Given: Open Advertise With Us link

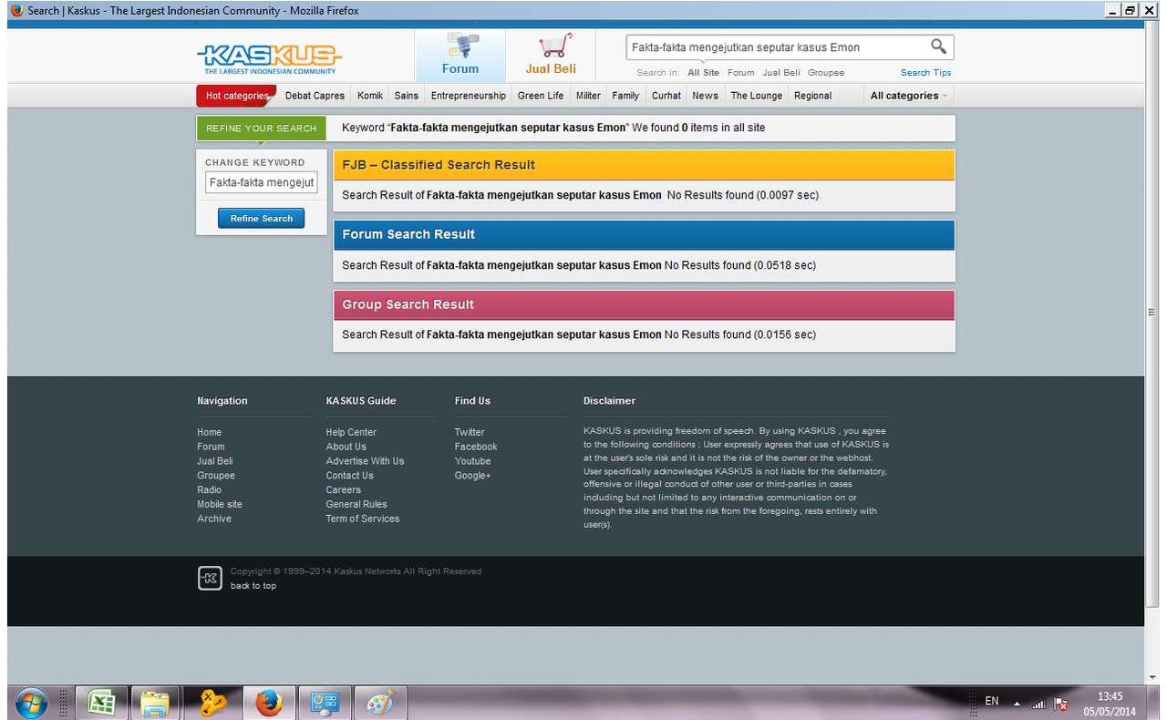Looking at the screenshot, I should [x=365, y=461].
